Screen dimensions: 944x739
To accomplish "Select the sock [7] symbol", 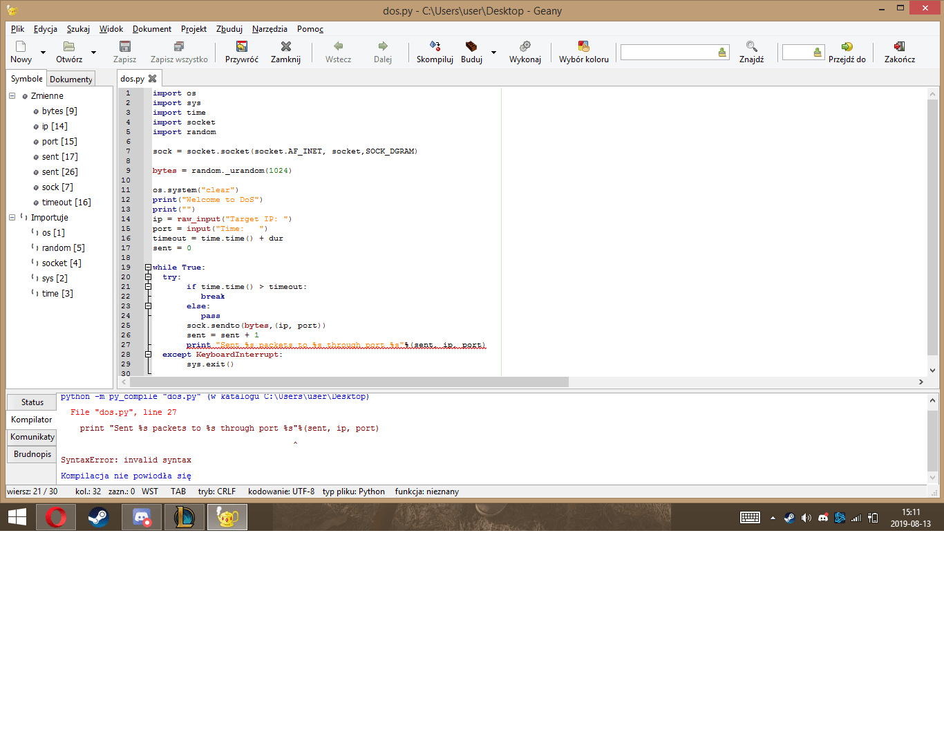I will click(57, 187).
